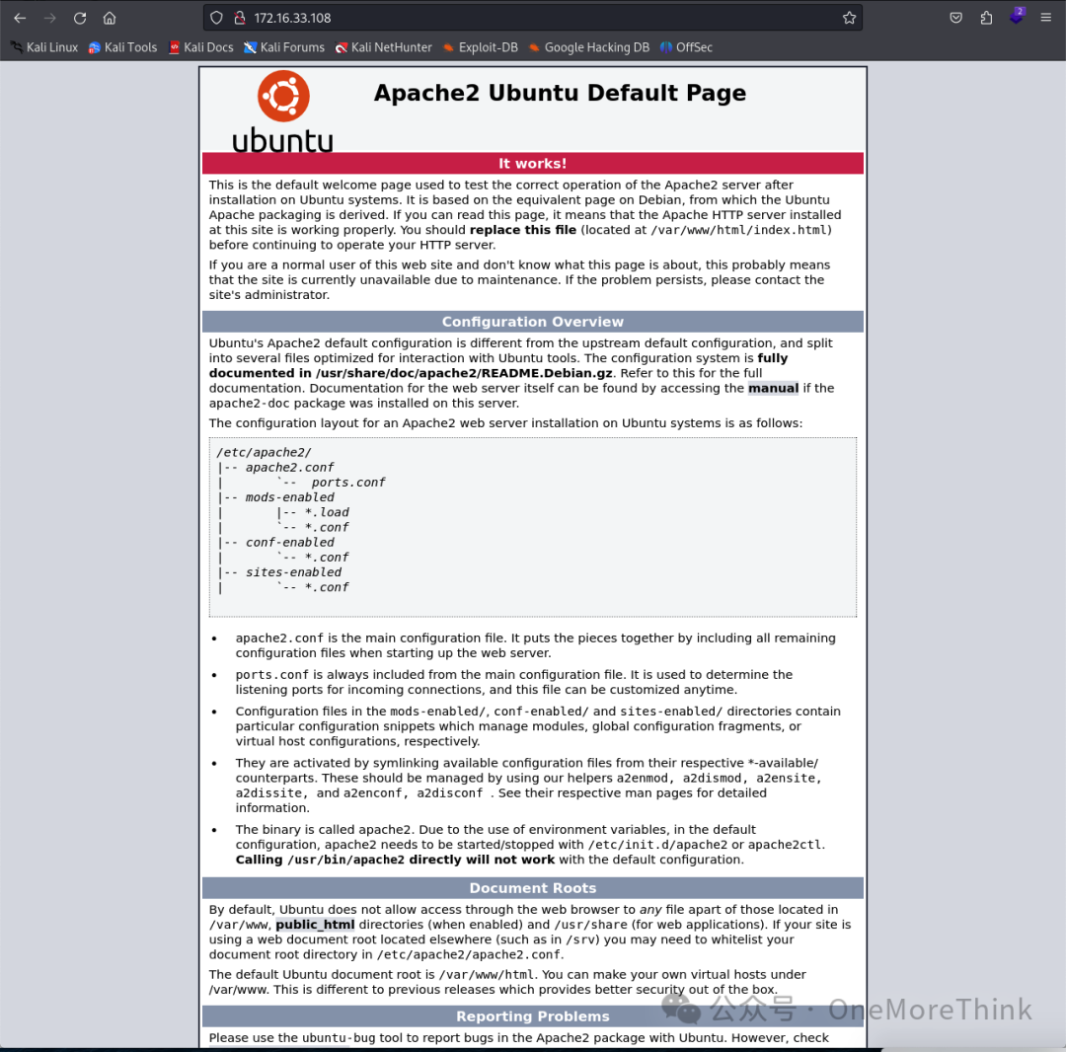The image size is (1066, 1052).
Task: Open the Kali NetHunter bookmark
Action: pos(383,47)
